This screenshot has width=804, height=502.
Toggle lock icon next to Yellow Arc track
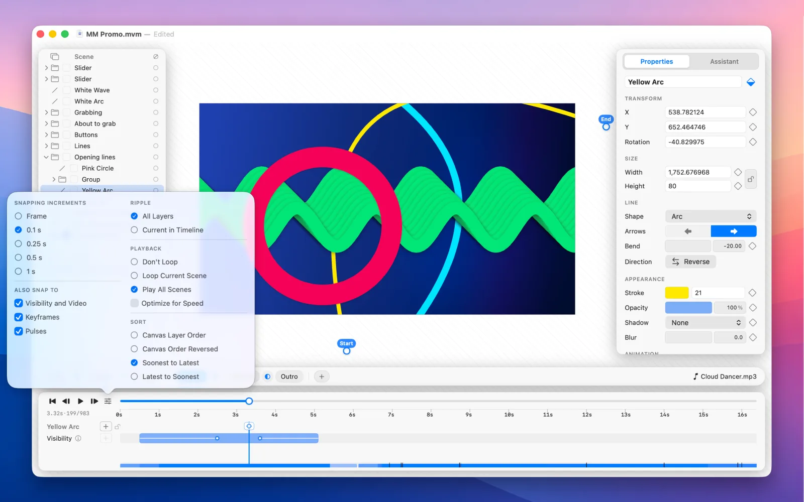coord(118,427)
